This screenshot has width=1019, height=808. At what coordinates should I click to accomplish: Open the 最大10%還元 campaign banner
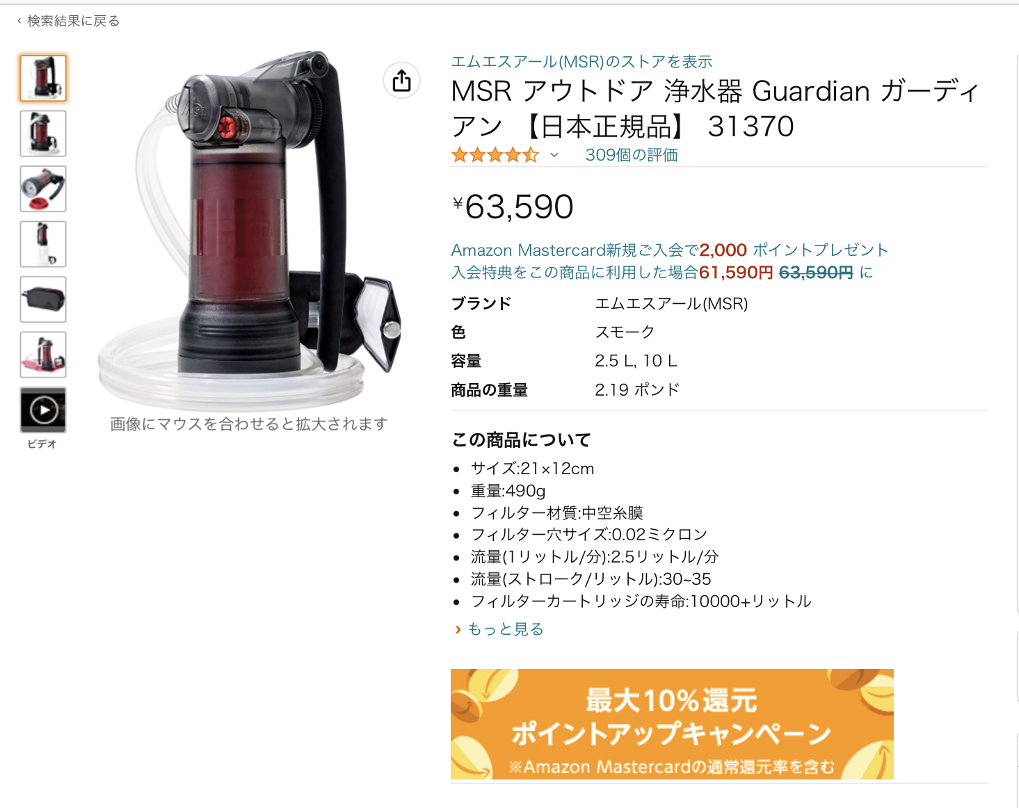(x=672, y=724)
